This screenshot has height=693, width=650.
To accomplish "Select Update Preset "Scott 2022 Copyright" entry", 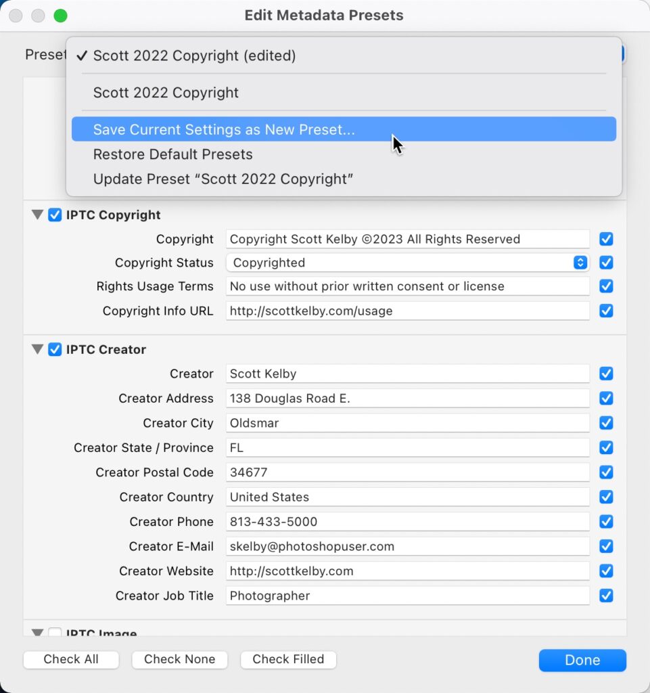I will (x=344, y=179).
